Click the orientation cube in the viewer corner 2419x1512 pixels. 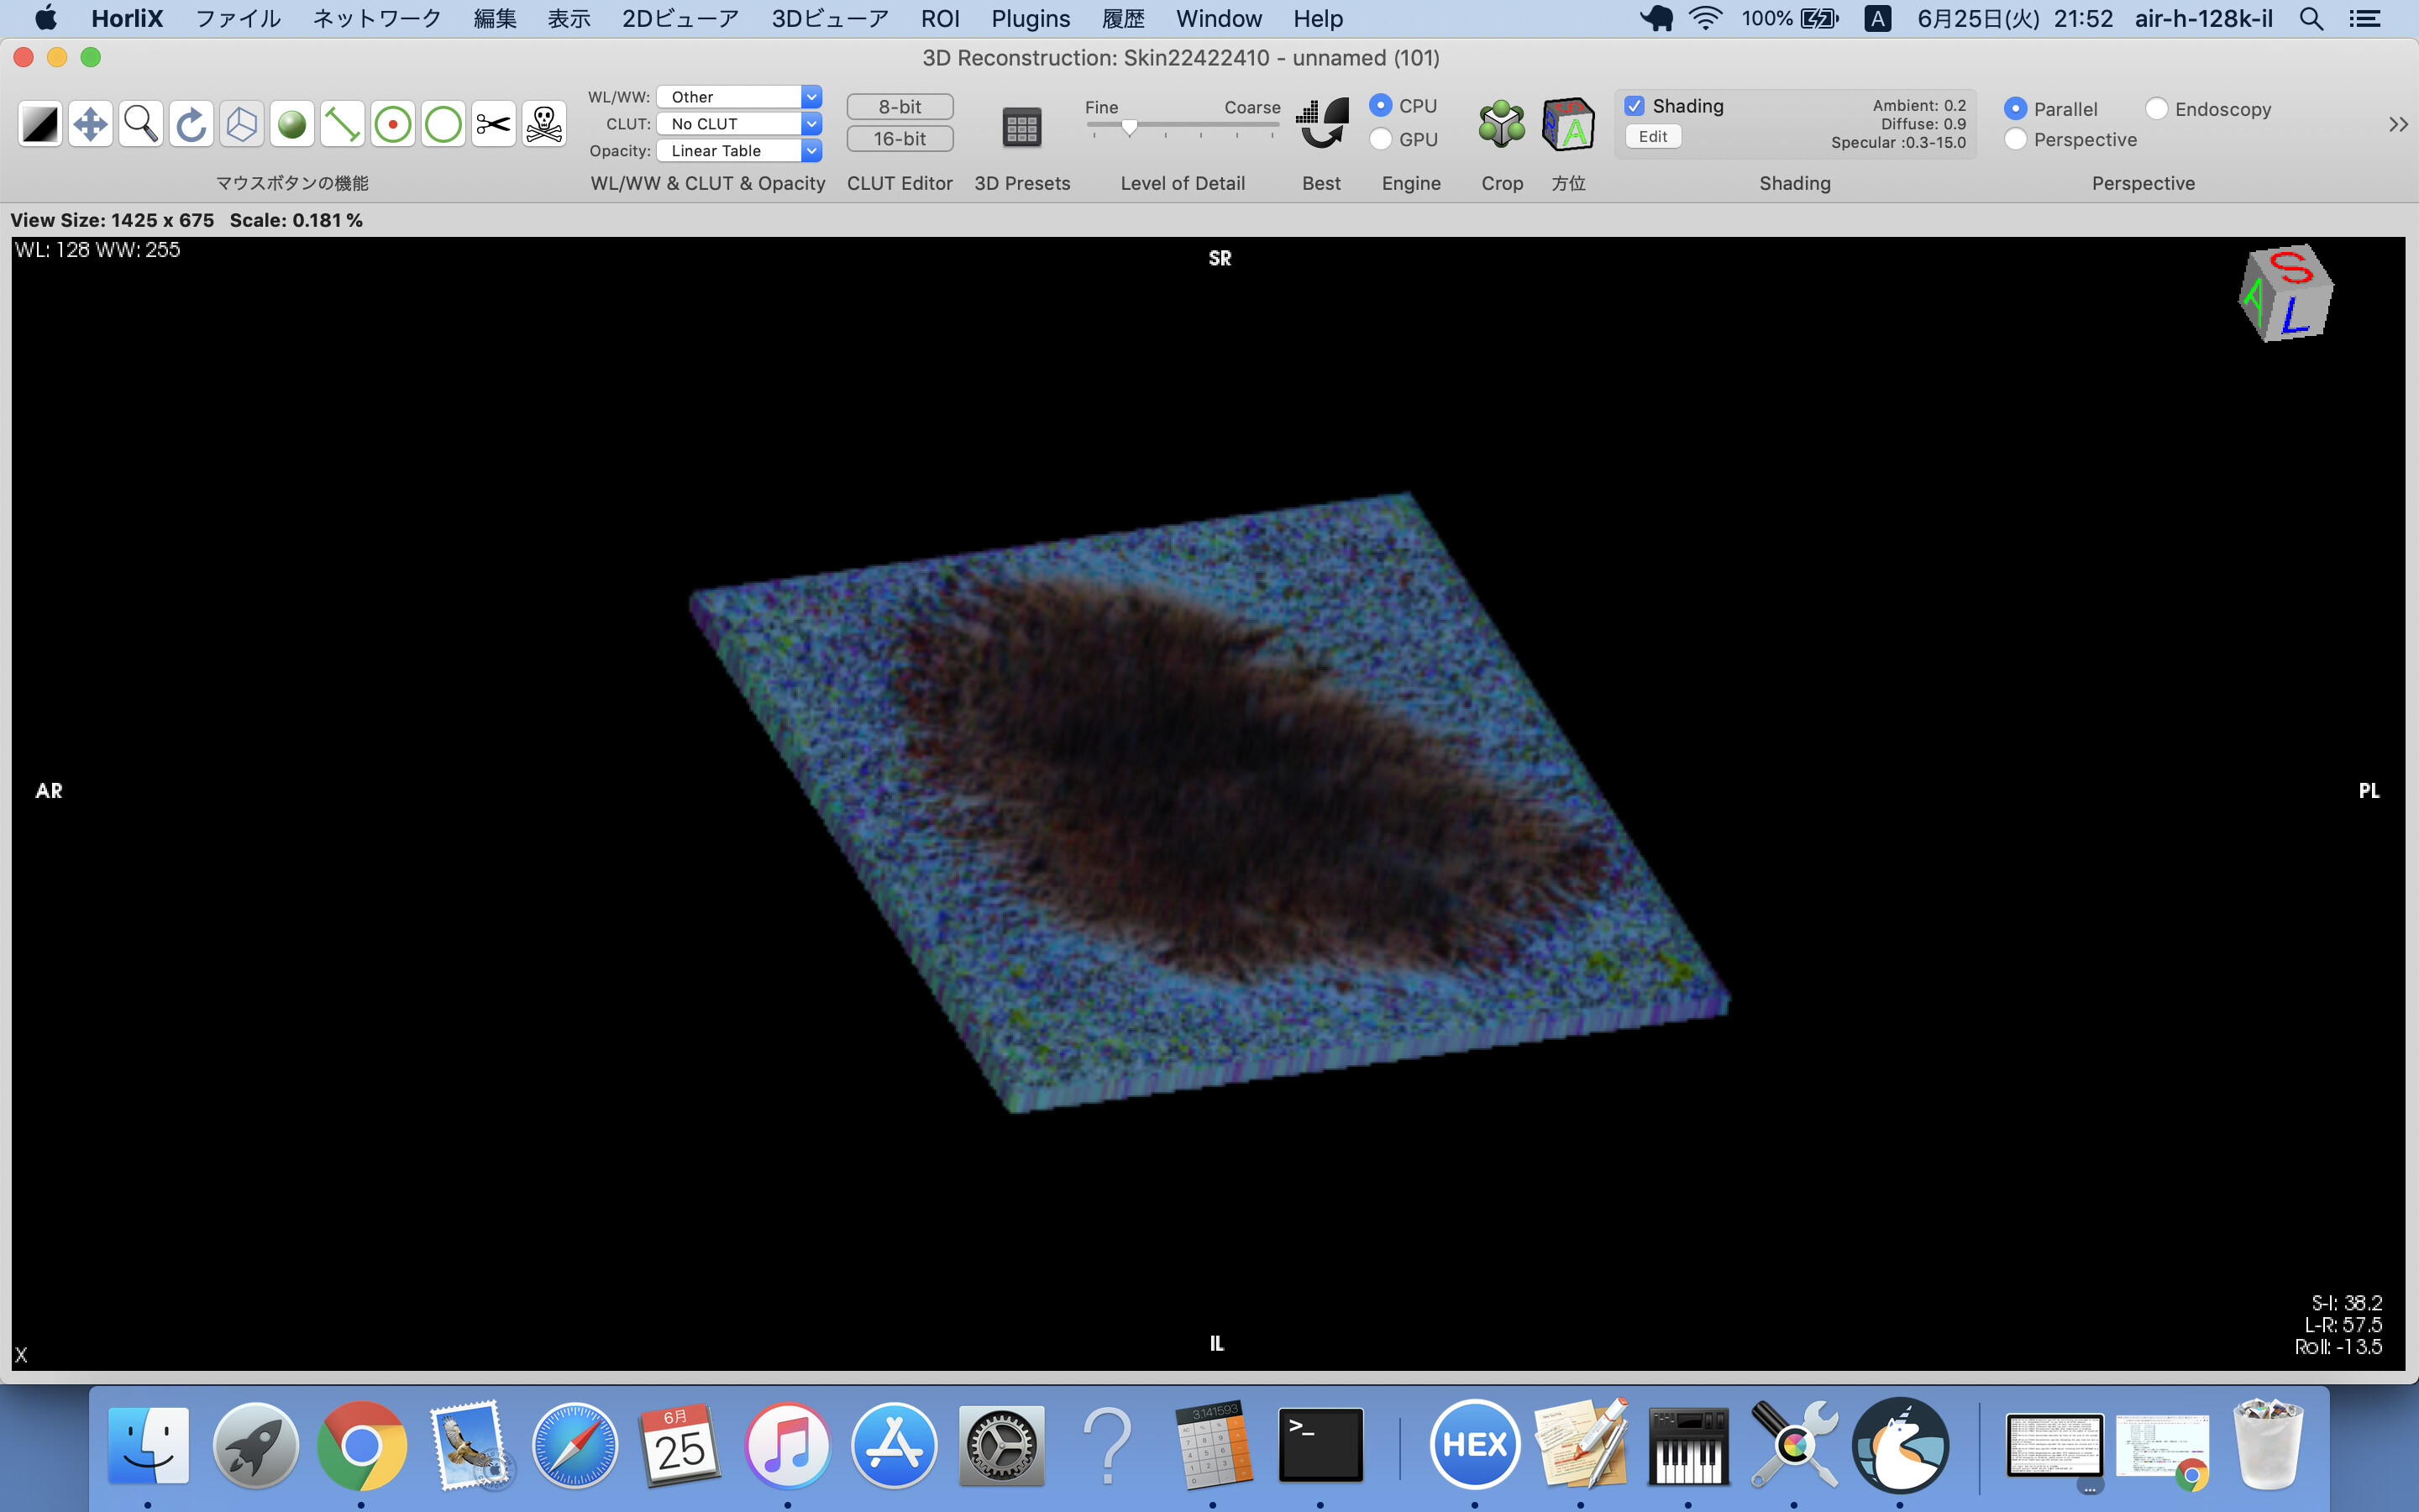[2285, 293]
